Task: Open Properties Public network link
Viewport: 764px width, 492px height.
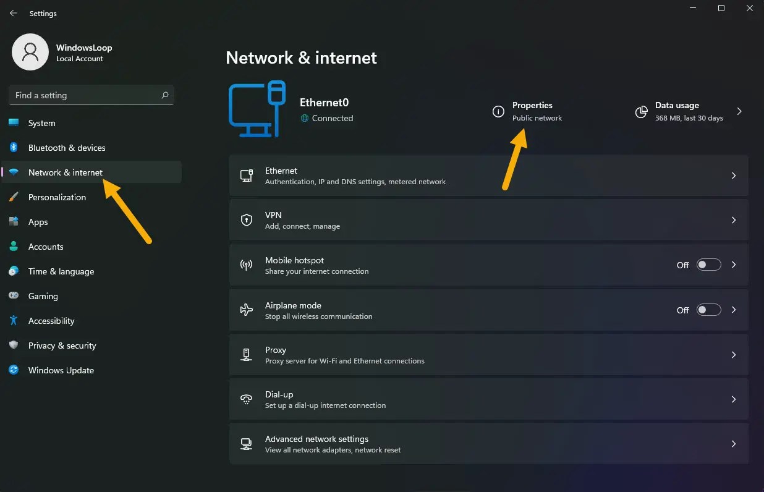Action: point(537,111)
